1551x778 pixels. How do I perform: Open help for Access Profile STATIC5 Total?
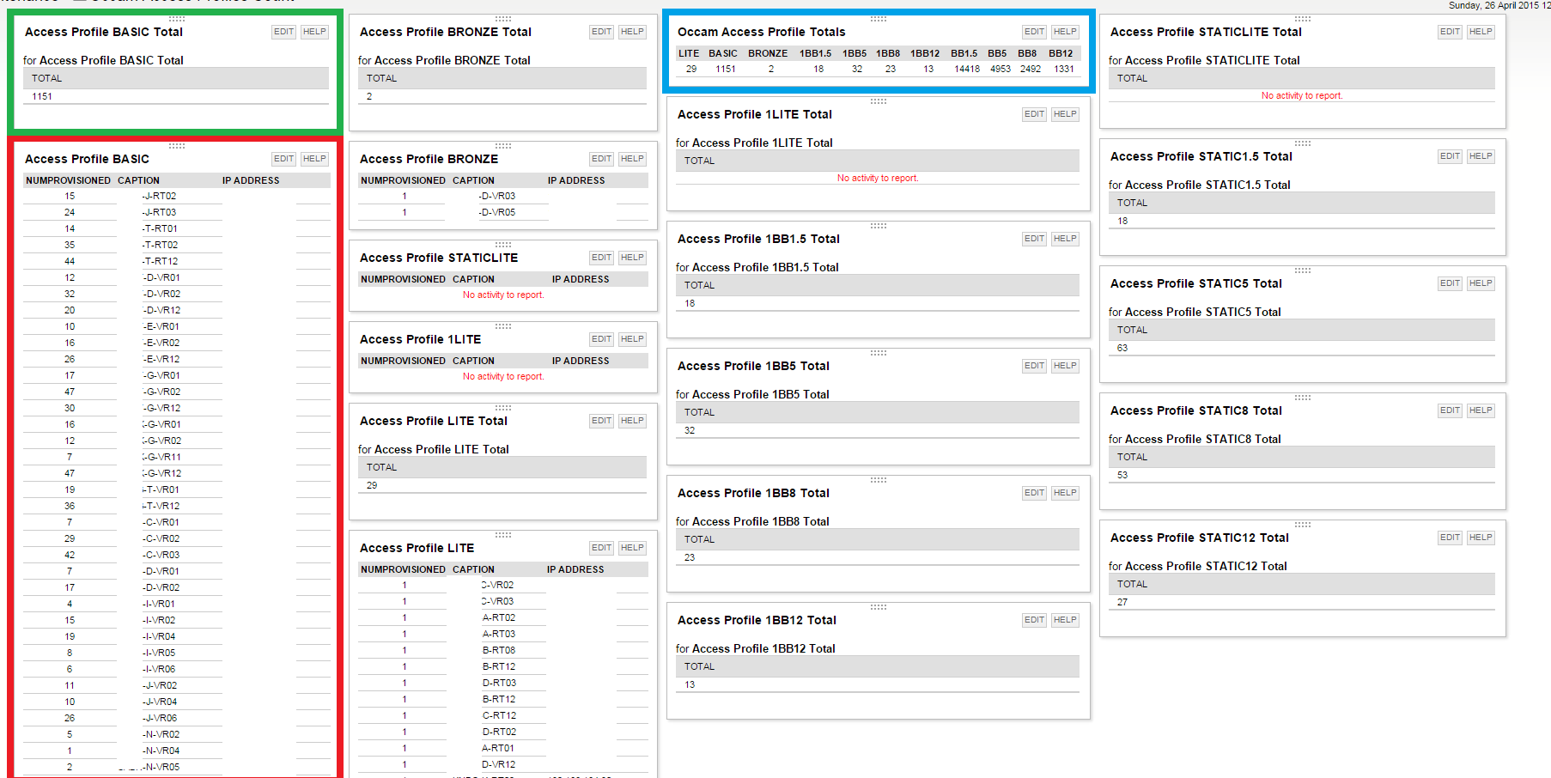pos(1481,283)
